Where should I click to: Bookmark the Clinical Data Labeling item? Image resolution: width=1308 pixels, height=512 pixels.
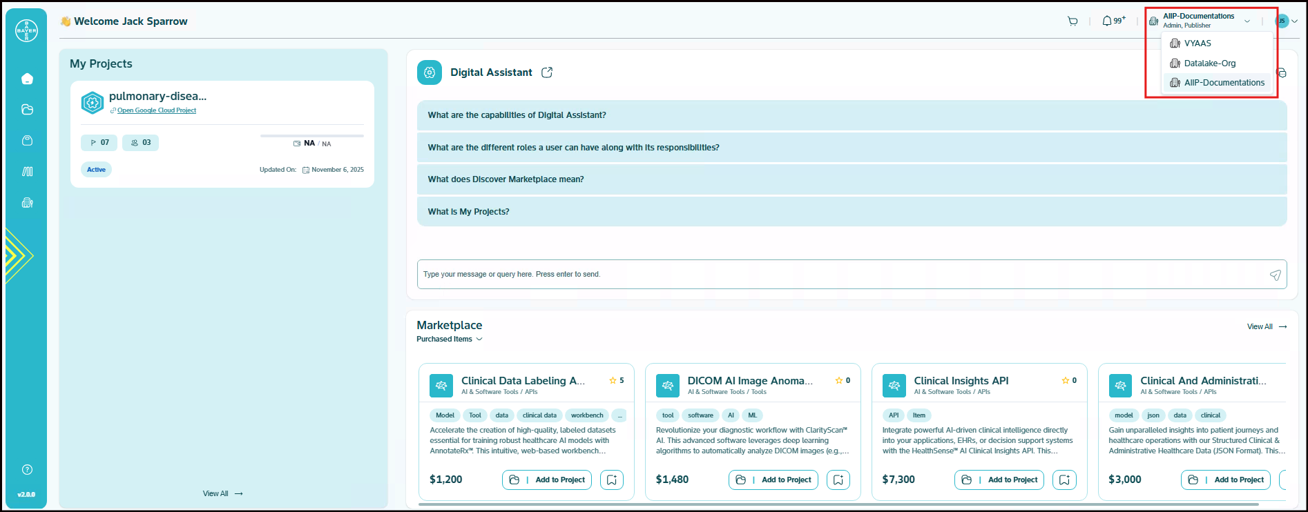tap(612, 480)
